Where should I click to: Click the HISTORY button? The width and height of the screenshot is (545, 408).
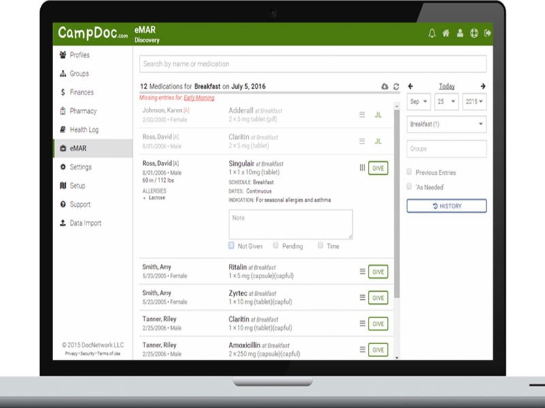click(447, 206)
